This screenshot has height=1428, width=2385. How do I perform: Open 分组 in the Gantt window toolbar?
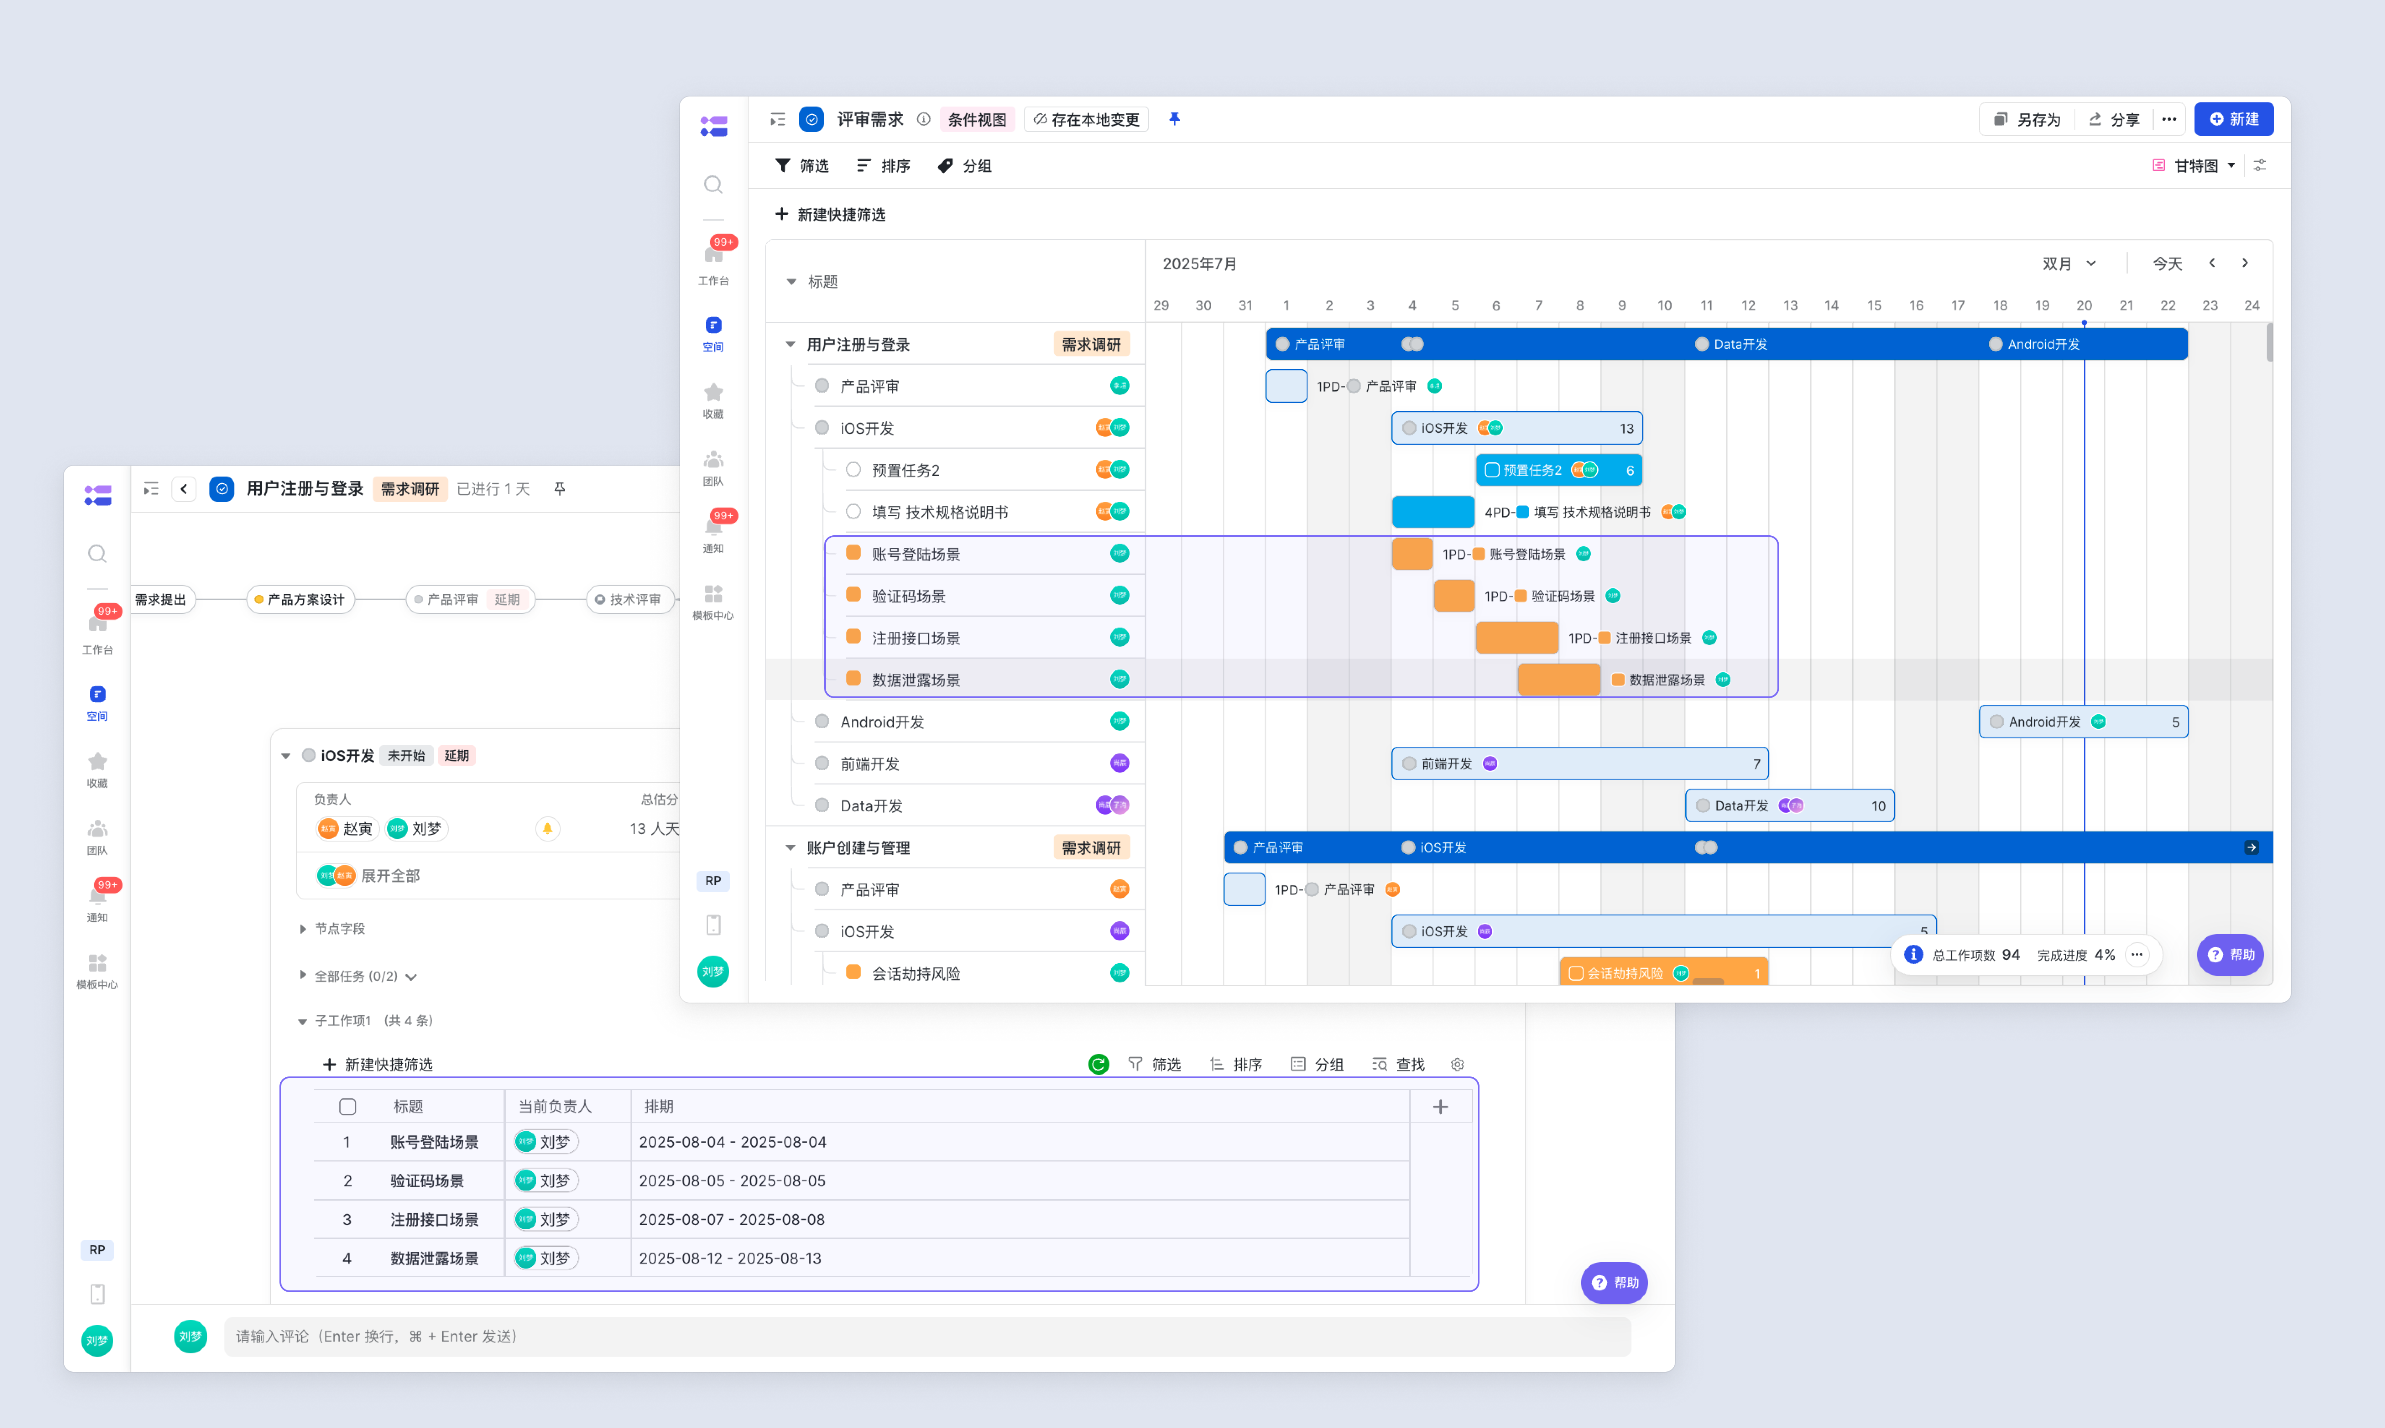[964, 166]
